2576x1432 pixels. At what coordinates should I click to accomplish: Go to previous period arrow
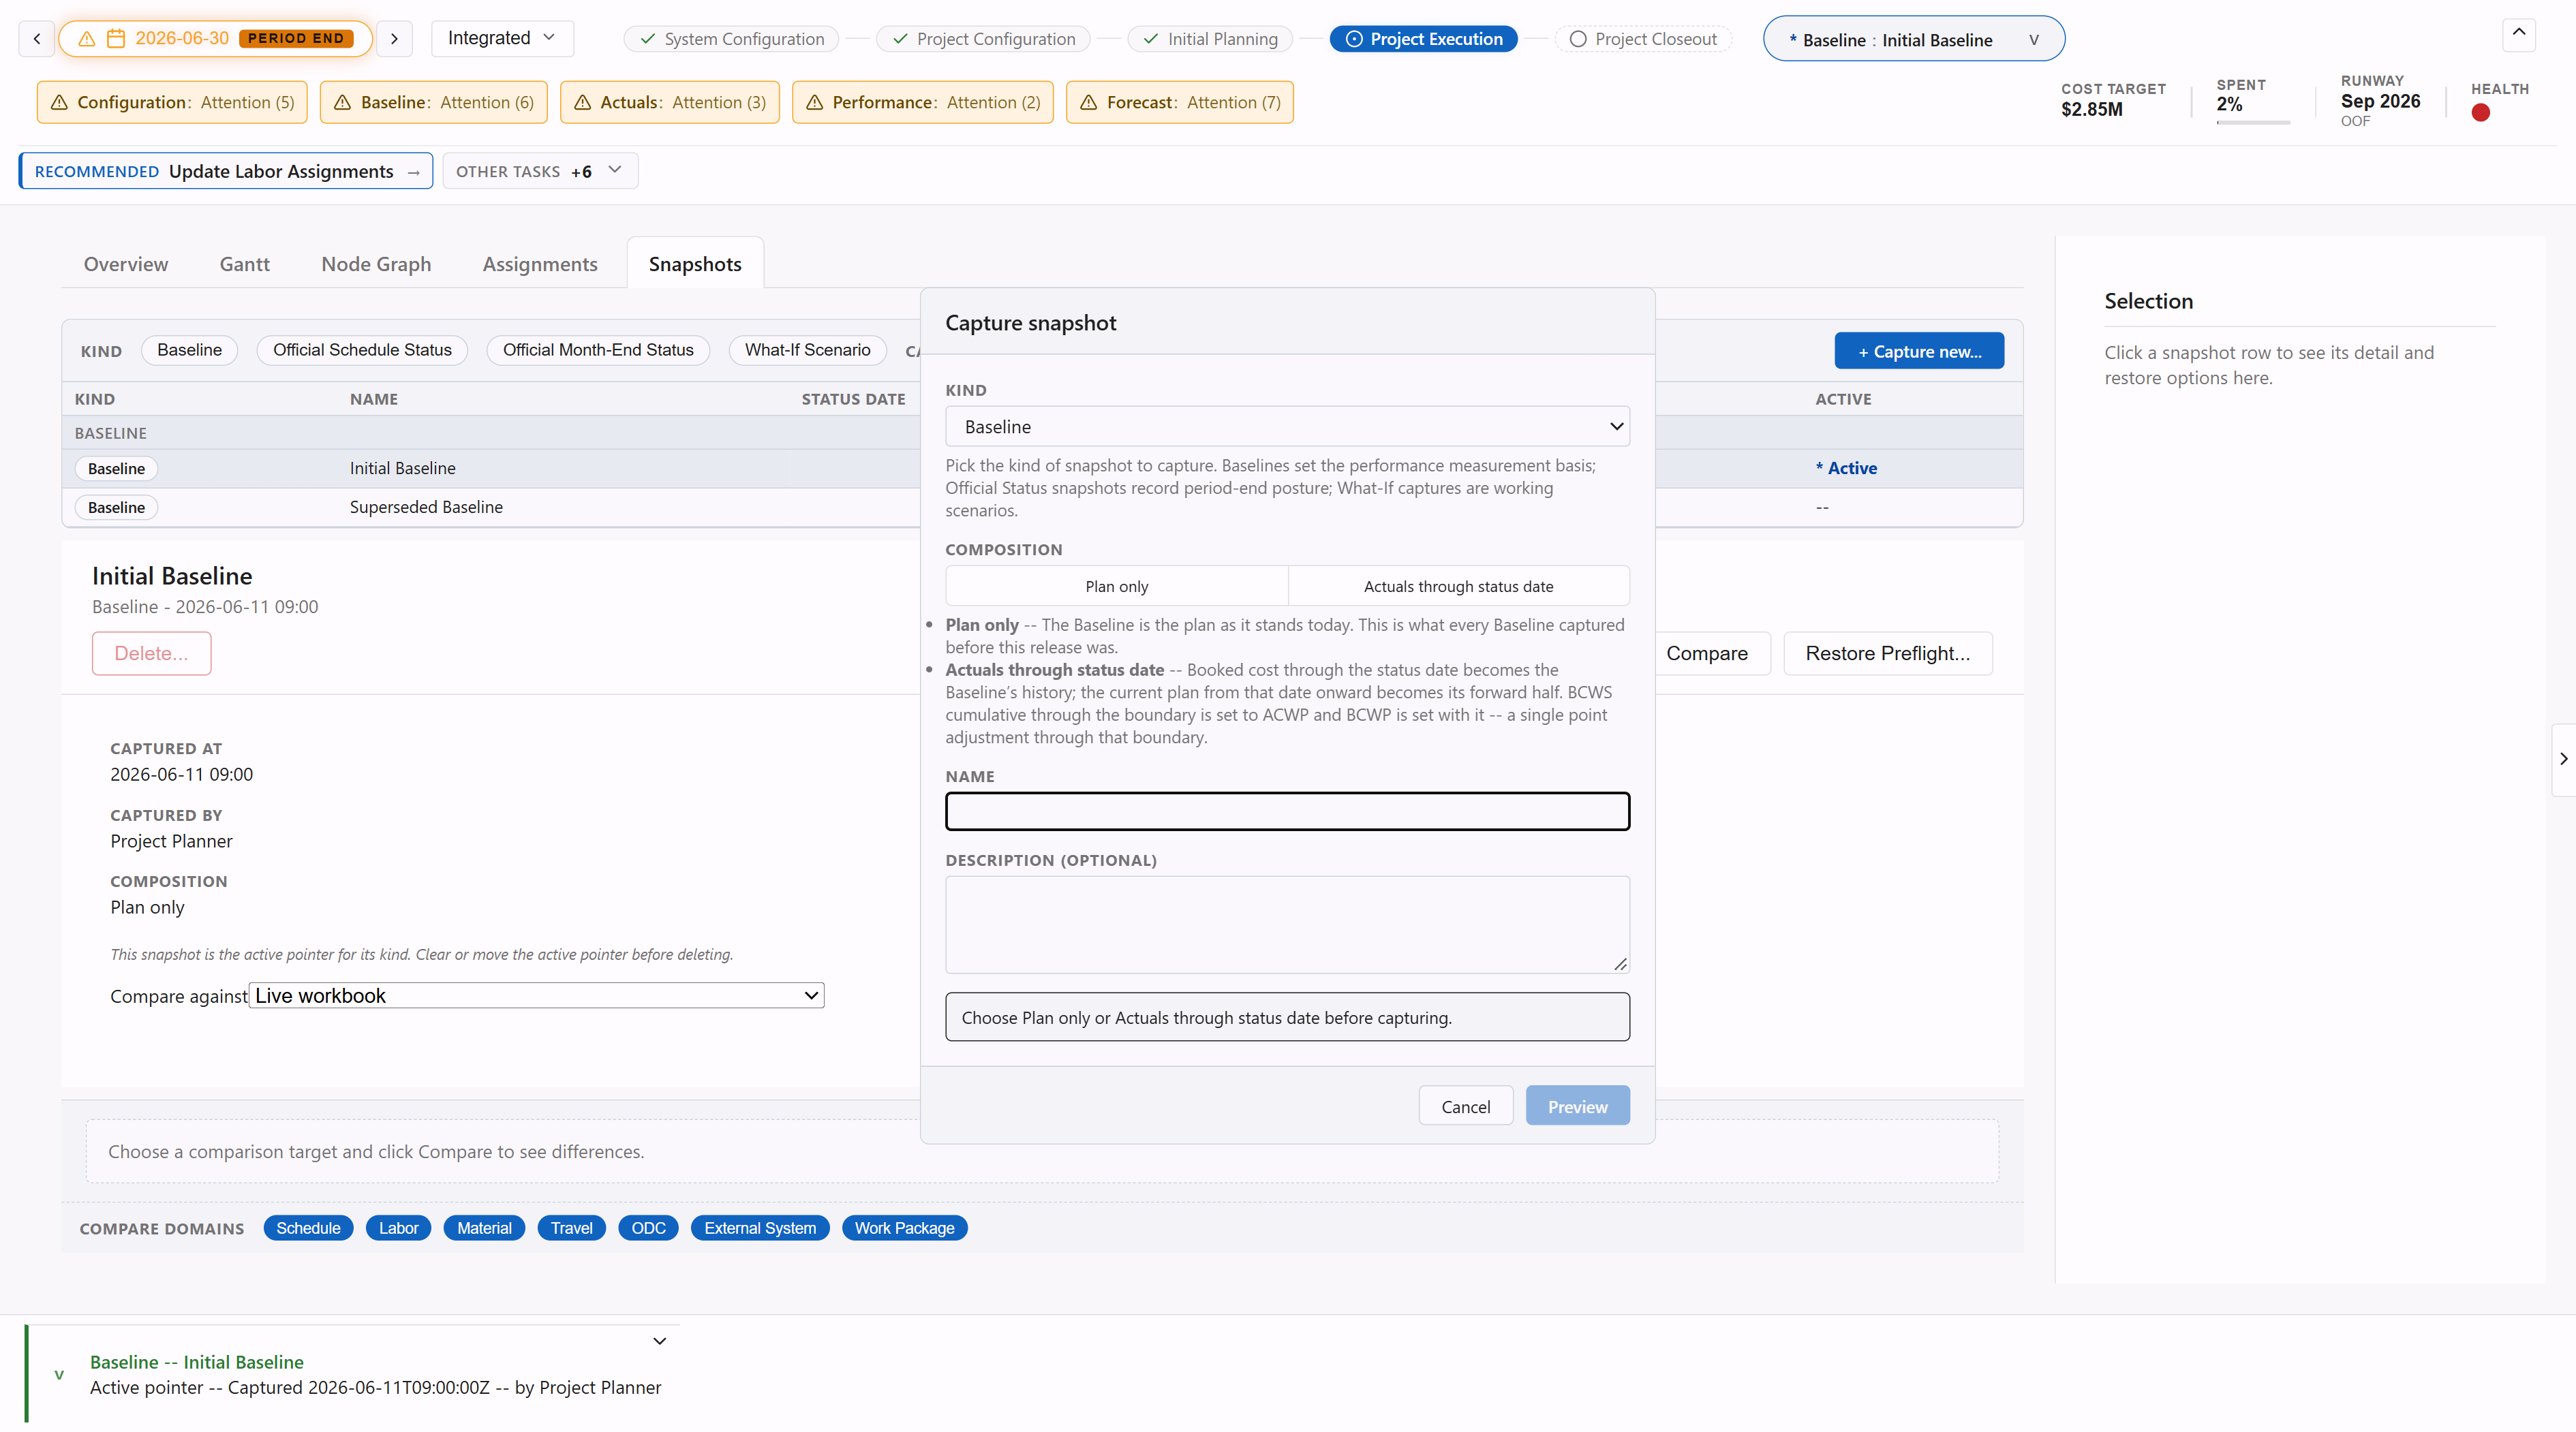click(37, 38)
